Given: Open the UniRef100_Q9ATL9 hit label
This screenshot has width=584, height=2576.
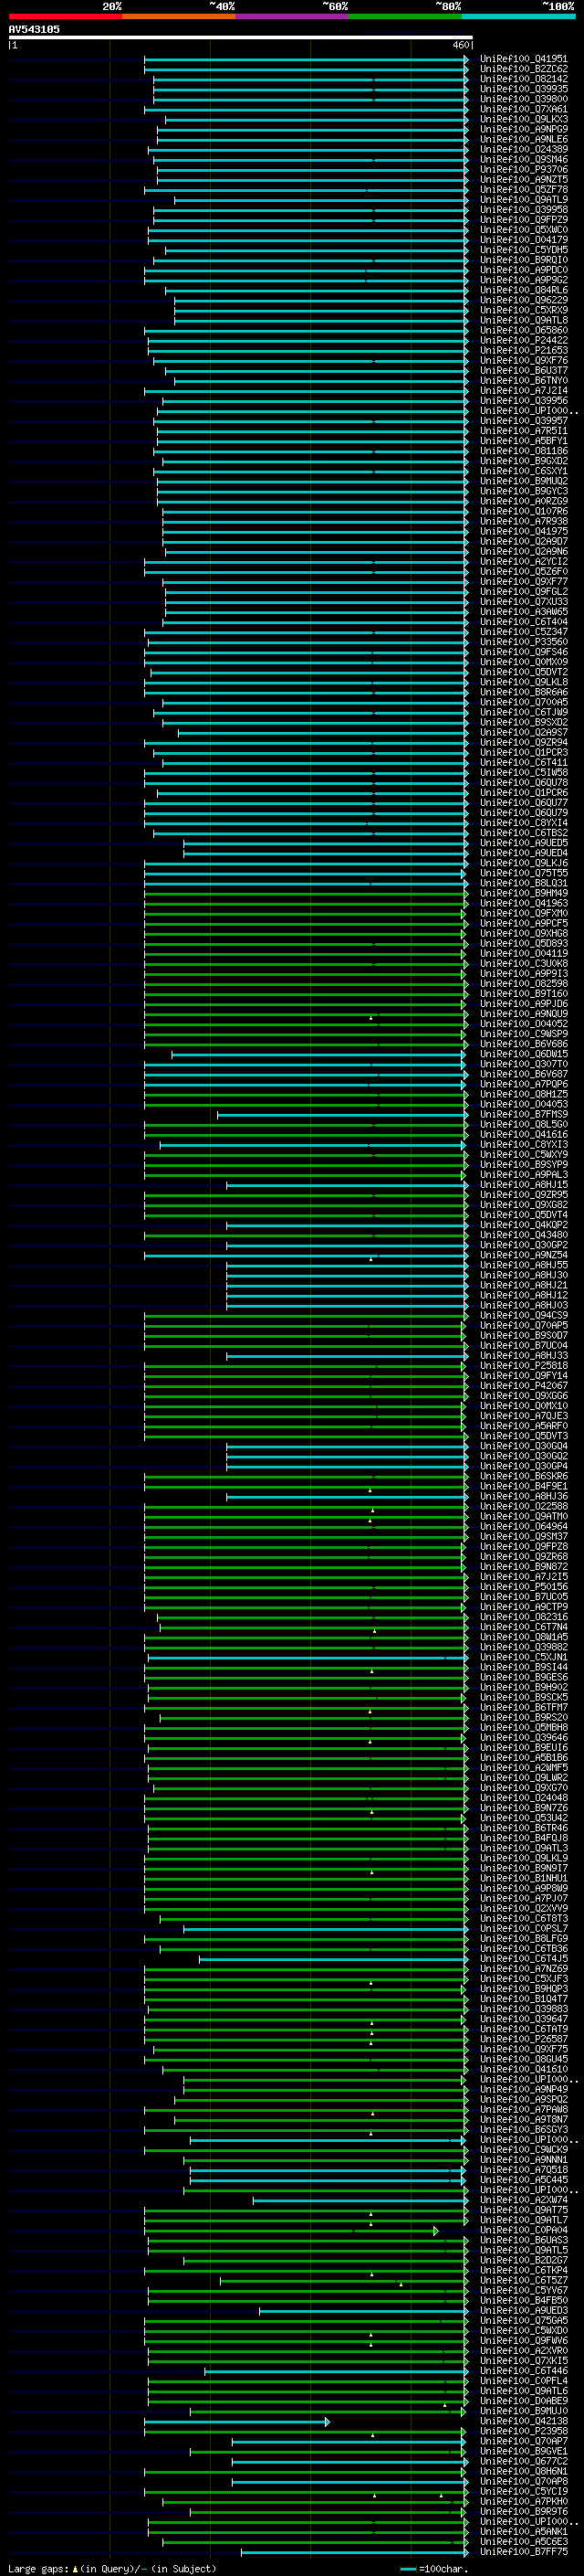Looking at the screenshot, I should 523,200.
